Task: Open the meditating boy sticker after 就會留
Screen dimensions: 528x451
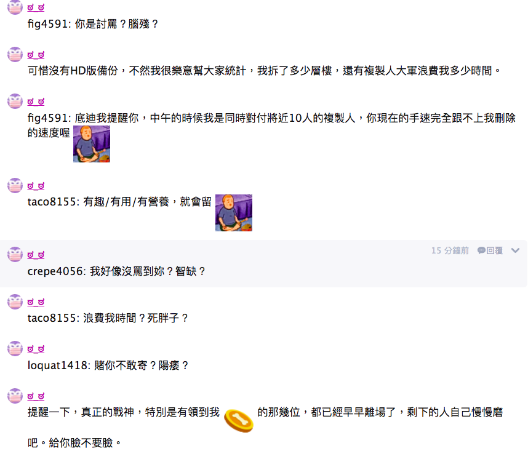Action: 234,213
